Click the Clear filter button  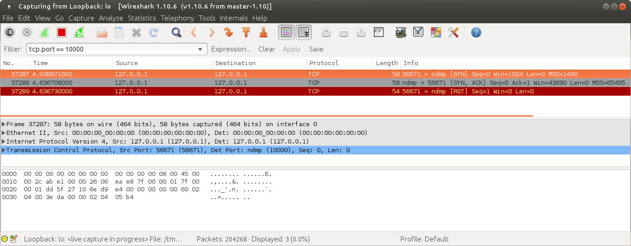tap(267, 49)
